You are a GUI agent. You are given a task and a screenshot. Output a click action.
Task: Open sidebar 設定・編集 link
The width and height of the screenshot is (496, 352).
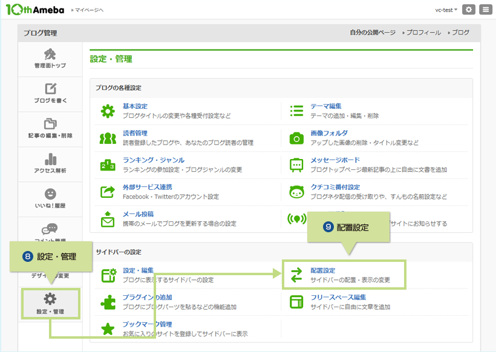click(139, 270)
